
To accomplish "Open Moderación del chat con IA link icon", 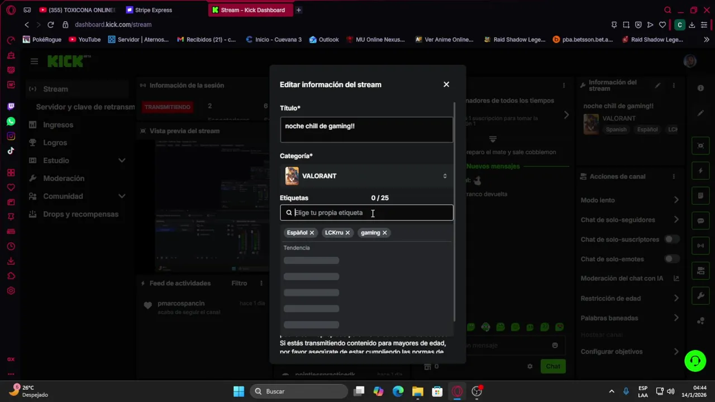I will point(676,279).
